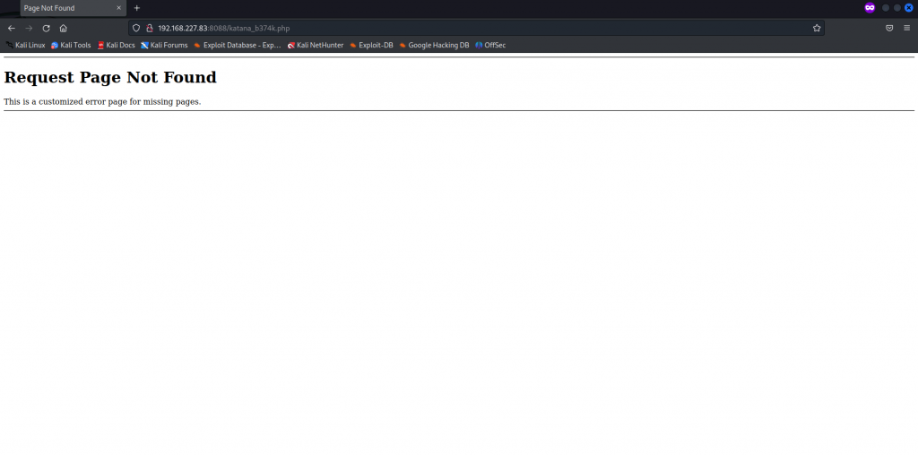Open the browser home page
Viewport: 918px width, 455px height.
coord(64,28)
